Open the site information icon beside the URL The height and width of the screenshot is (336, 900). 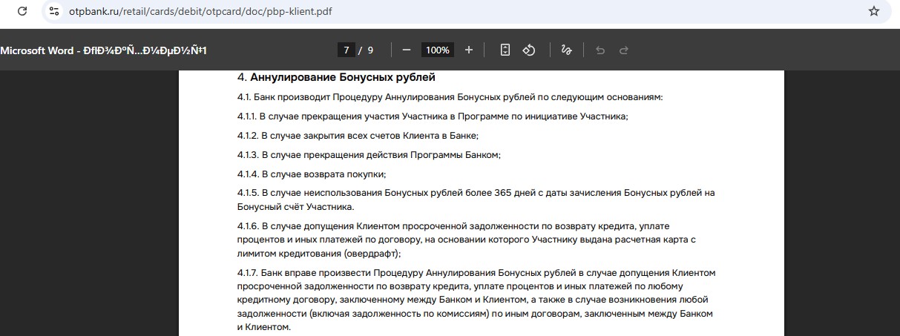[x=53, y=11]
